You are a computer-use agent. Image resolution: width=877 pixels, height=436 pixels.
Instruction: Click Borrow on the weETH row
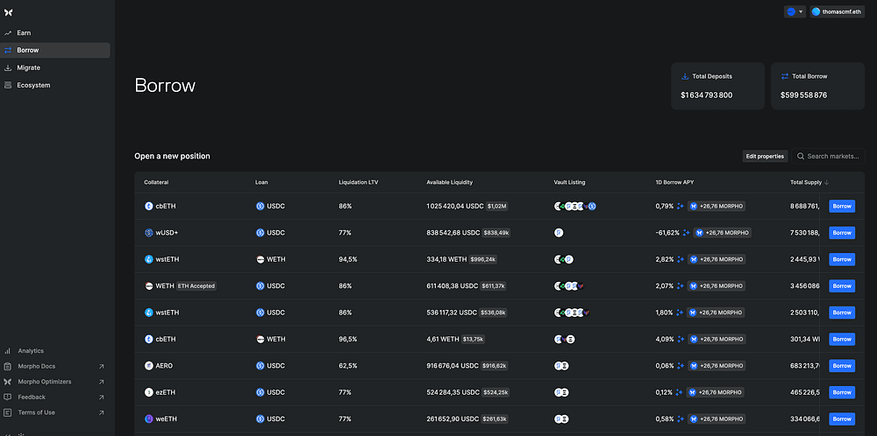[842, 418]
